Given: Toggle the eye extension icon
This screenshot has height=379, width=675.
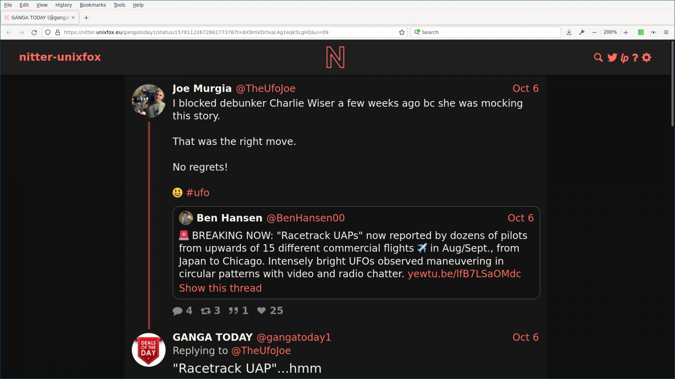Looking at the screenshot, I should point(653,32).
